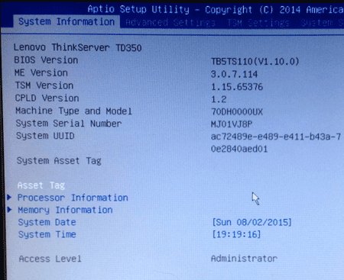The height and width of the screenshot is (280, 344).
Task: Click the BIOS Version value TB5TS110
Action: (x=255, y=61)
